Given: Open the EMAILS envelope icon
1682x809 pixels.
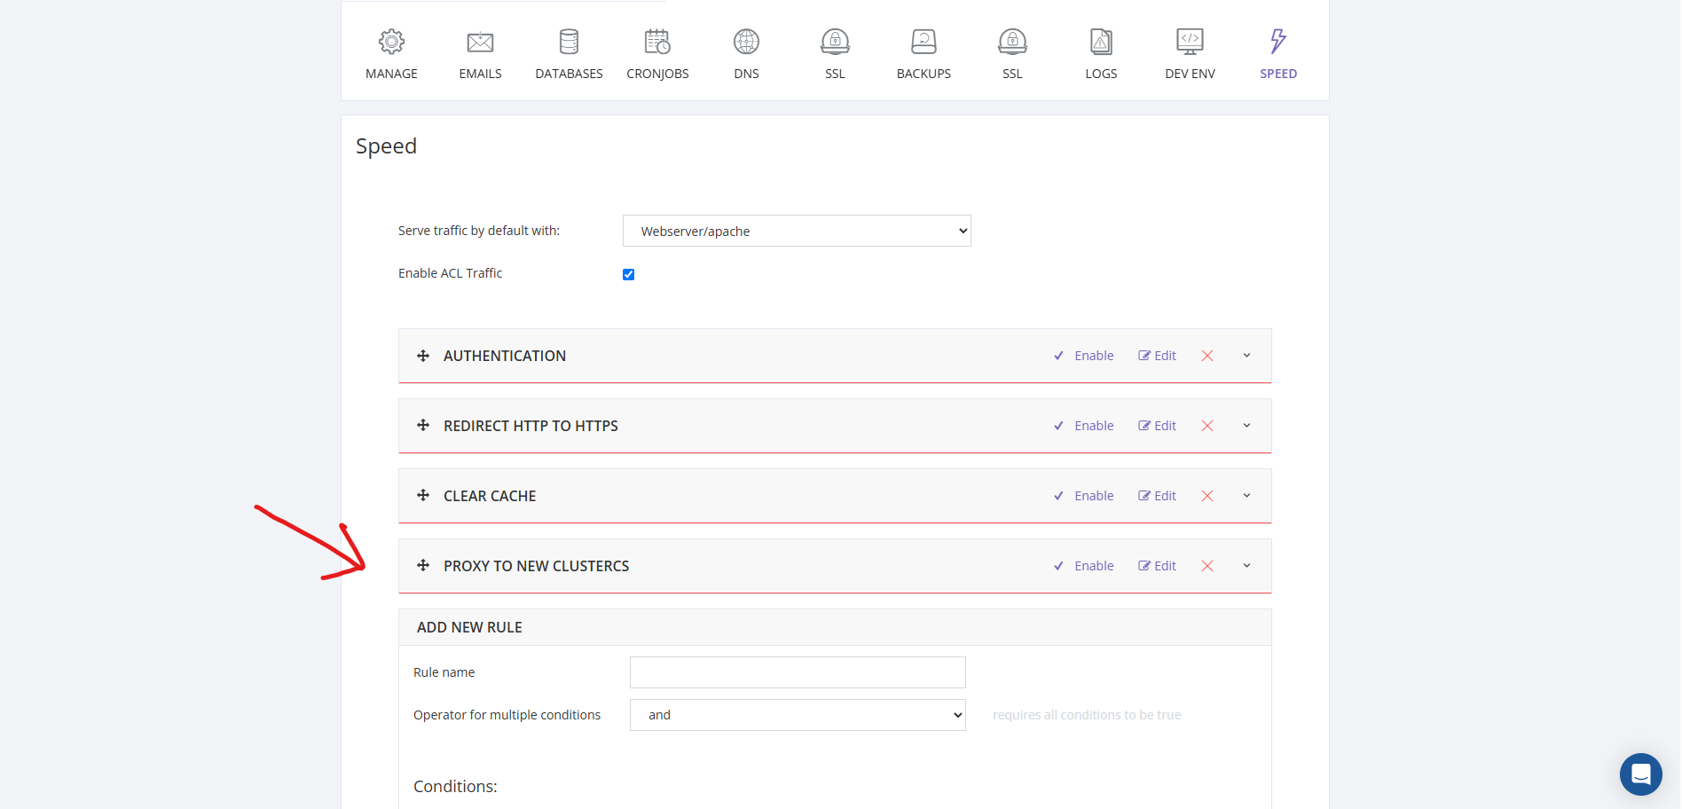Looking at the screenshot, I should (x=480, y=42).
